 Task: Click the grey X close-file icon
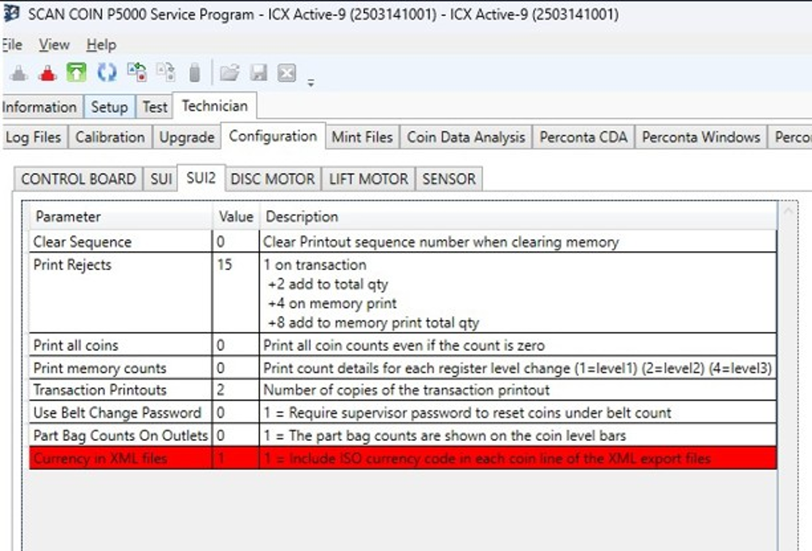(286, 72)
